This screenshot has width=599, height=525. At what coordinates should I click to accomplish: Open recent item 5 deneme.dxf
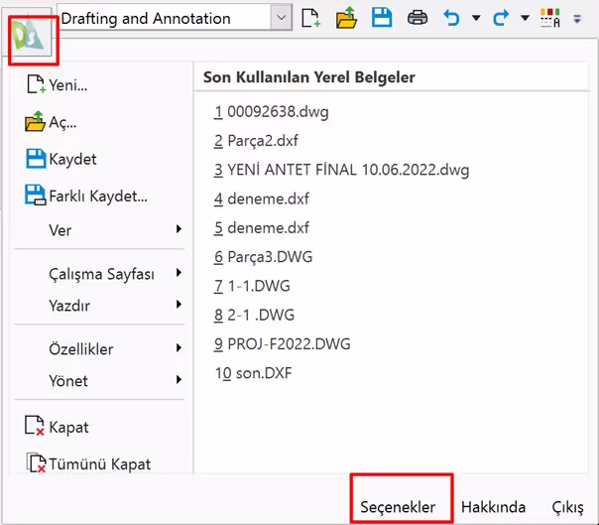pyautogui.click(x=261, y=228)
